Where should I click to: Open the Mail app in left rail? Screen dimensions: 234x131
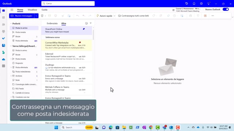click(4, 11)
